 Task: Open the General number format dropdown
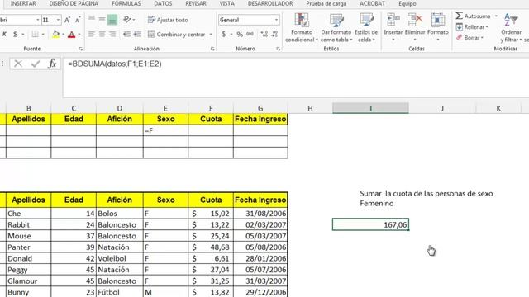click(x=276, y=20)
